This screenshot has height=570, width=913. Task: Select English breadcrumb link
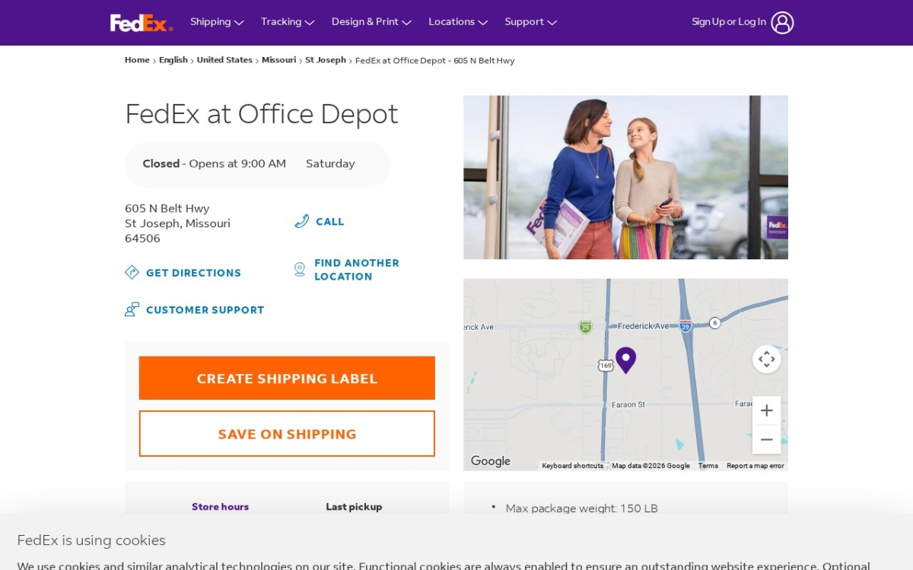(x=173, y=60)
